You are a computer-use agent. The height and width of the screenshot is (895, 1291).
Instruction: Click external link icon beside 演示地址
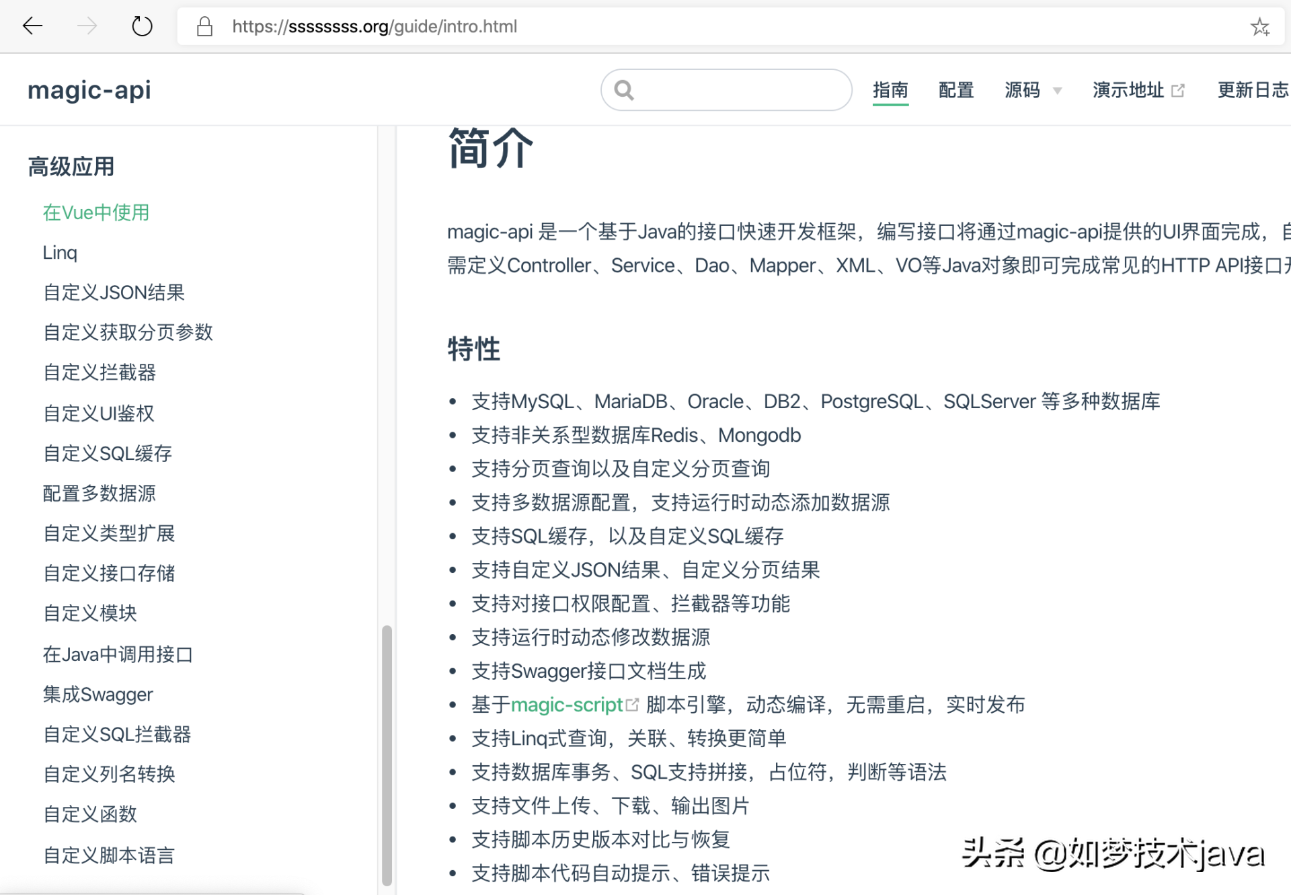1178,90
